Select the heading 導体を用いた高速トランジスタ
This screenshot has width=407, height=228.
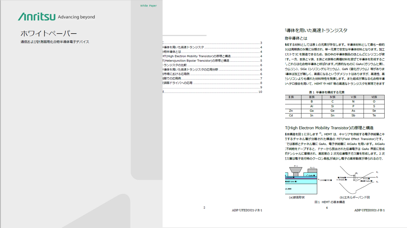[x=316, y=30]
